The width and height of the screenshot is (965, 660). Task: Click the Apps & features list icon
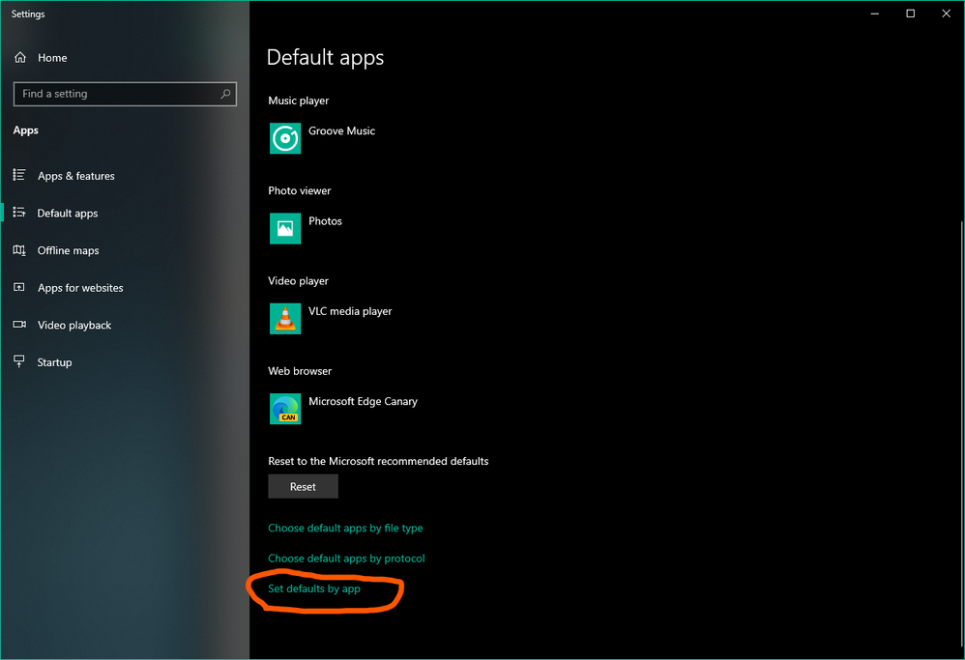[x=19, y=175]
